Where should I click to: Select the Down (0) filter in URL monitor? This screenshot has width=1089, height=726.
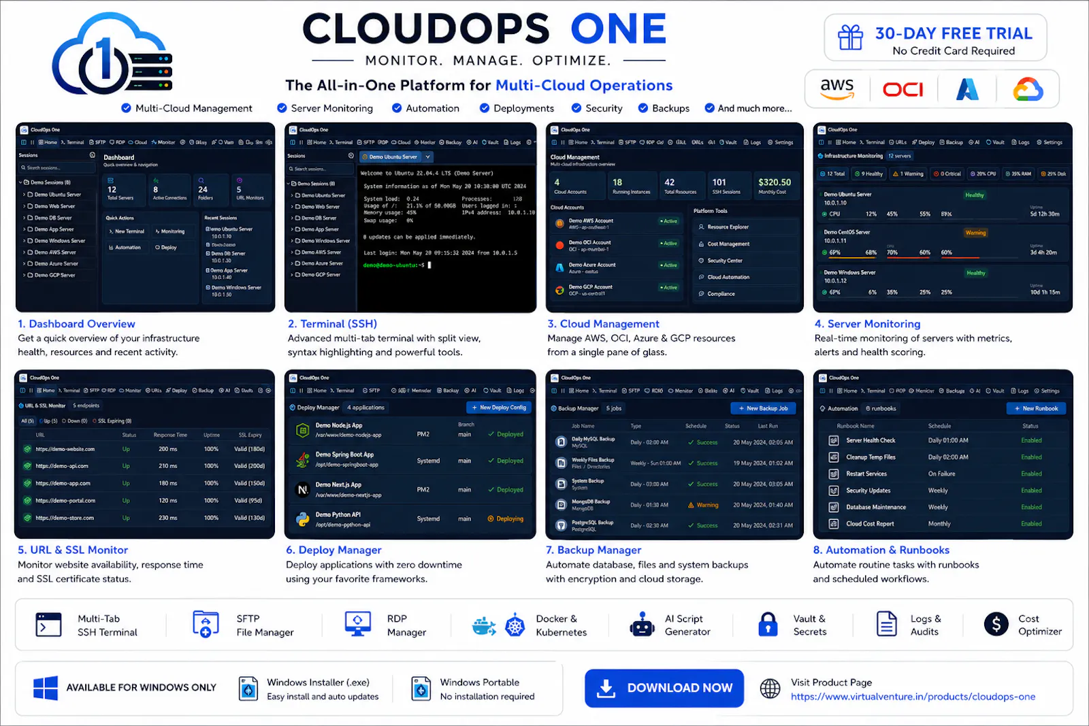75,421
